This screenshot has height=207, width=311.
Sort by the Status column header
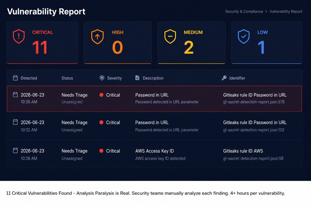pyautogui.click(x=67, y=78)
